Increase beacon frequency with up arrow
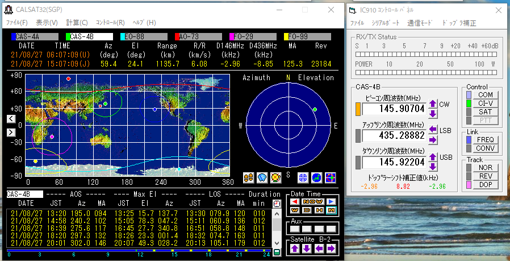 point(433,103)
